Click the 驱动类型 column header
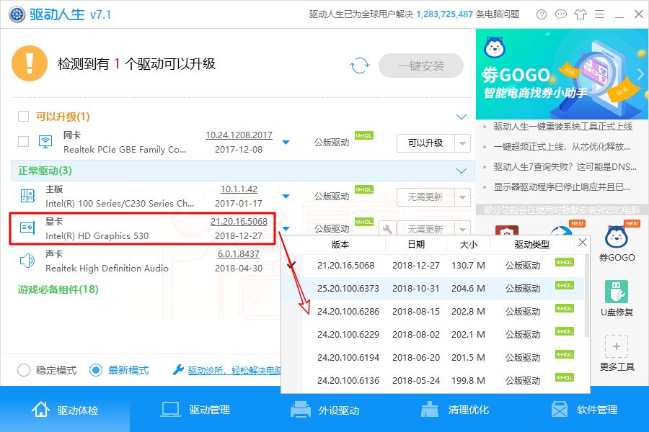The image size is (649, 432). pos(532,245)
